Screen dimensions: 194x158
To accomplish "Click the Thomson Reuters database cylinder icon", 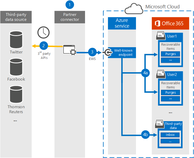I will point(16,94).
